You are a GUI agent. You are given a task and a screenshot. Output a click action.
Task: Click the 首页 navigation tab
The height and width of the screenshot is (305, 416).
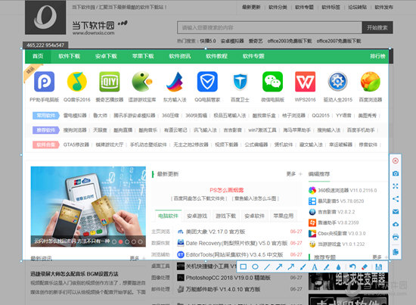point(38,56)
